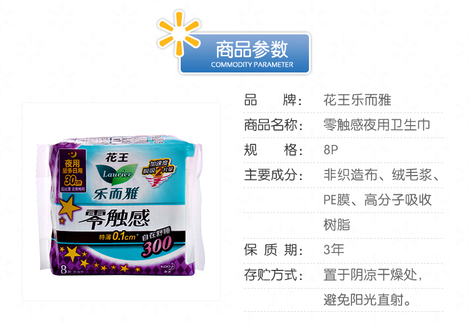Click the 树脂 ingredient text

tap(337, 225)
